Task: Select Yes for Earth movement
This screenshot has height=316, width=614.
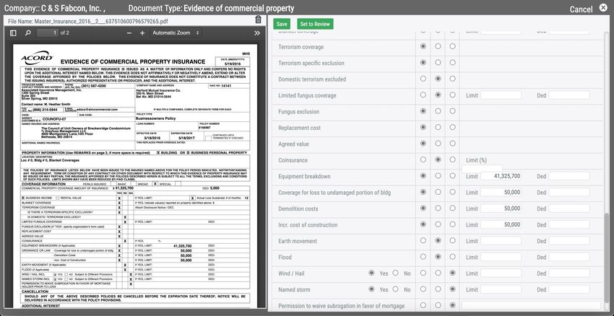Action: 423,240
